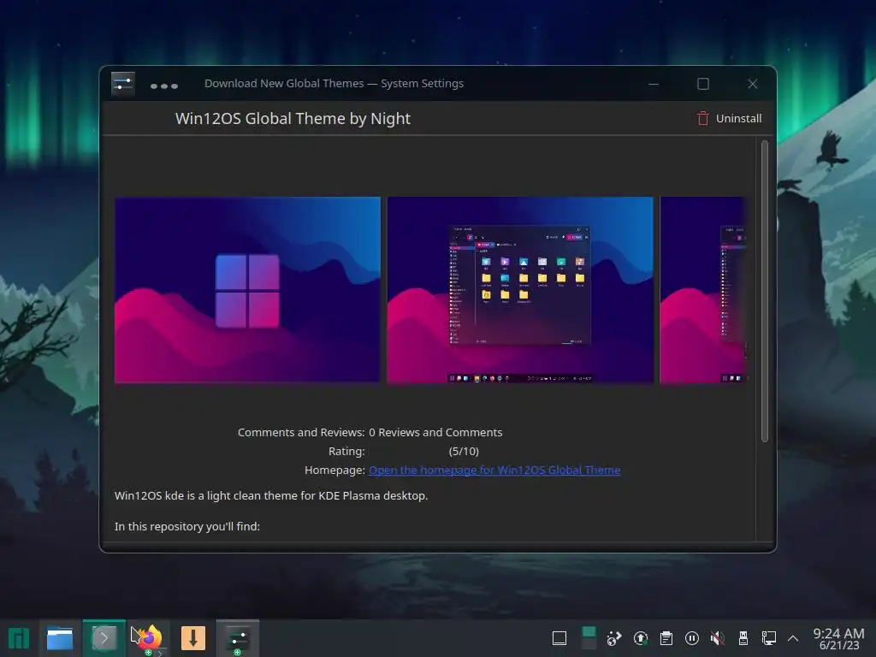
Task: Click the '0 Reviews and Comments' text
Action: (435, 432)
